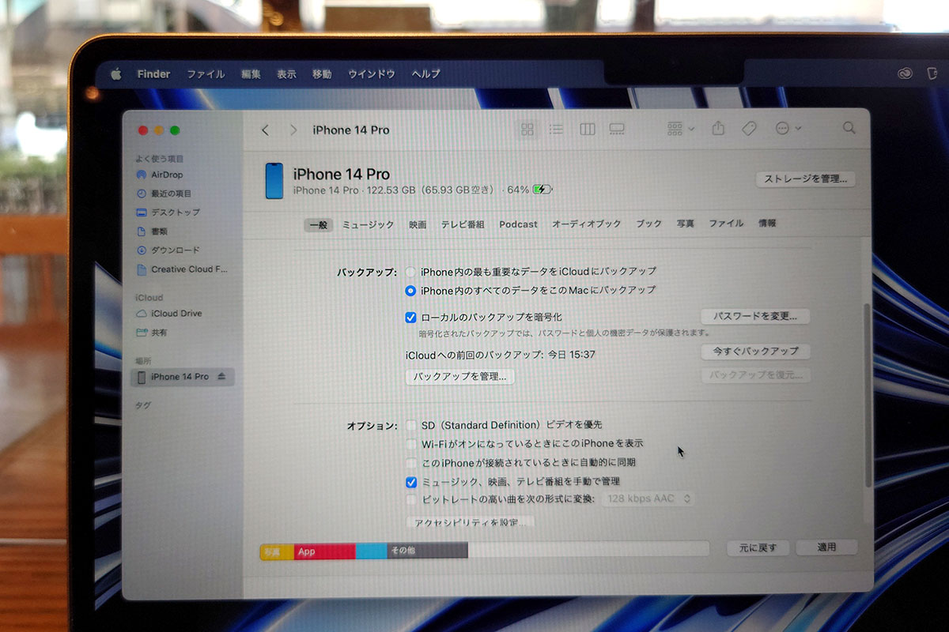The height and width of the screenshot is (632, 949).
Task: Open the 128 kbps AAC dropdown
Action: coord(648,498)
